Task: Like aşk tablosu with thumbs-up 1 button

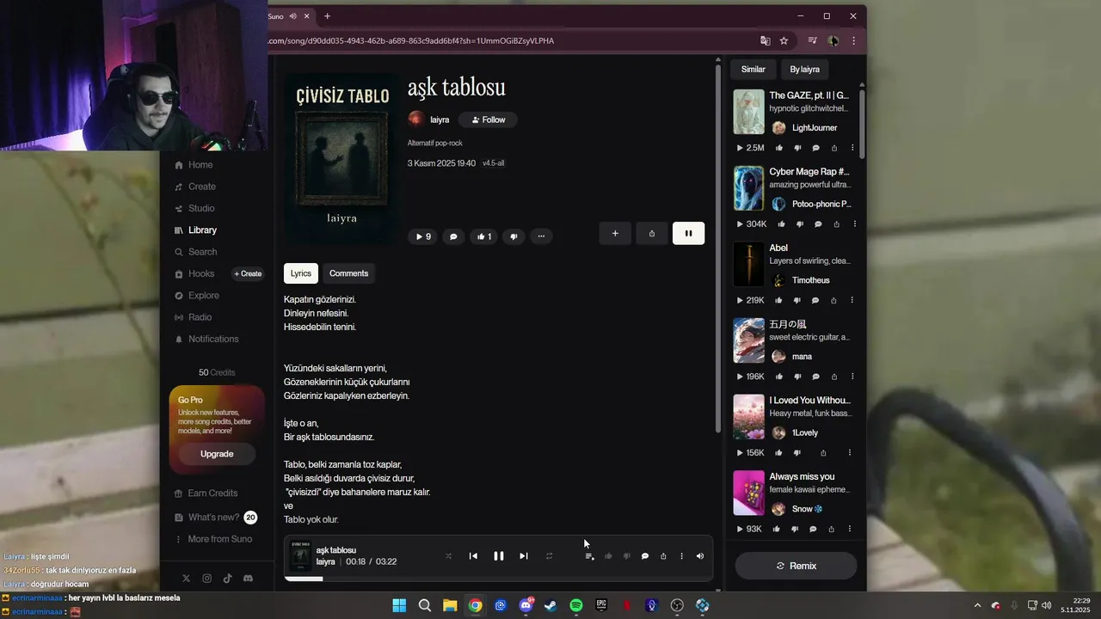Action: point(484,236)
